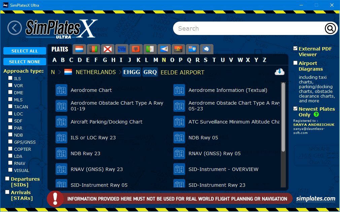Choose letter U in the alphabet index
This screenshot has width=340, height=212.
[223, 60]
